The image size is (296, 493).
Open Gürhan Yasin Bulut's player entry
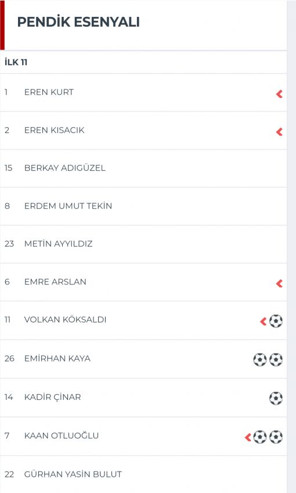pos(143,474)
